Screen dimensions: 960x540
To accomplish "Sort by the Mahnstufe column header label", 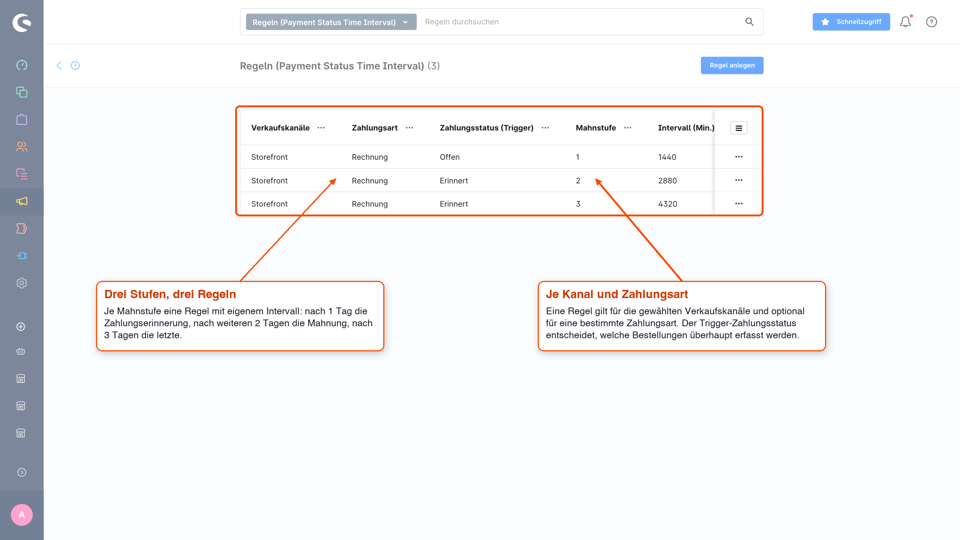I will coord(596,128).
